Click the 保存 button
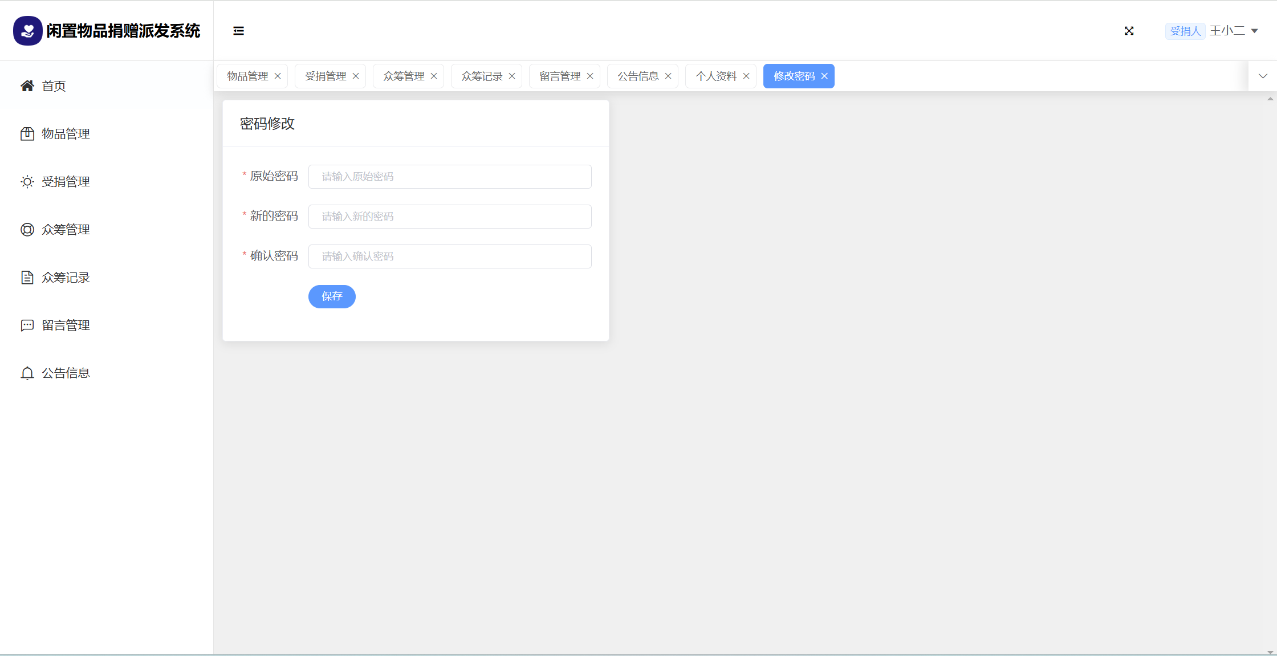 [x=332, y=296]
